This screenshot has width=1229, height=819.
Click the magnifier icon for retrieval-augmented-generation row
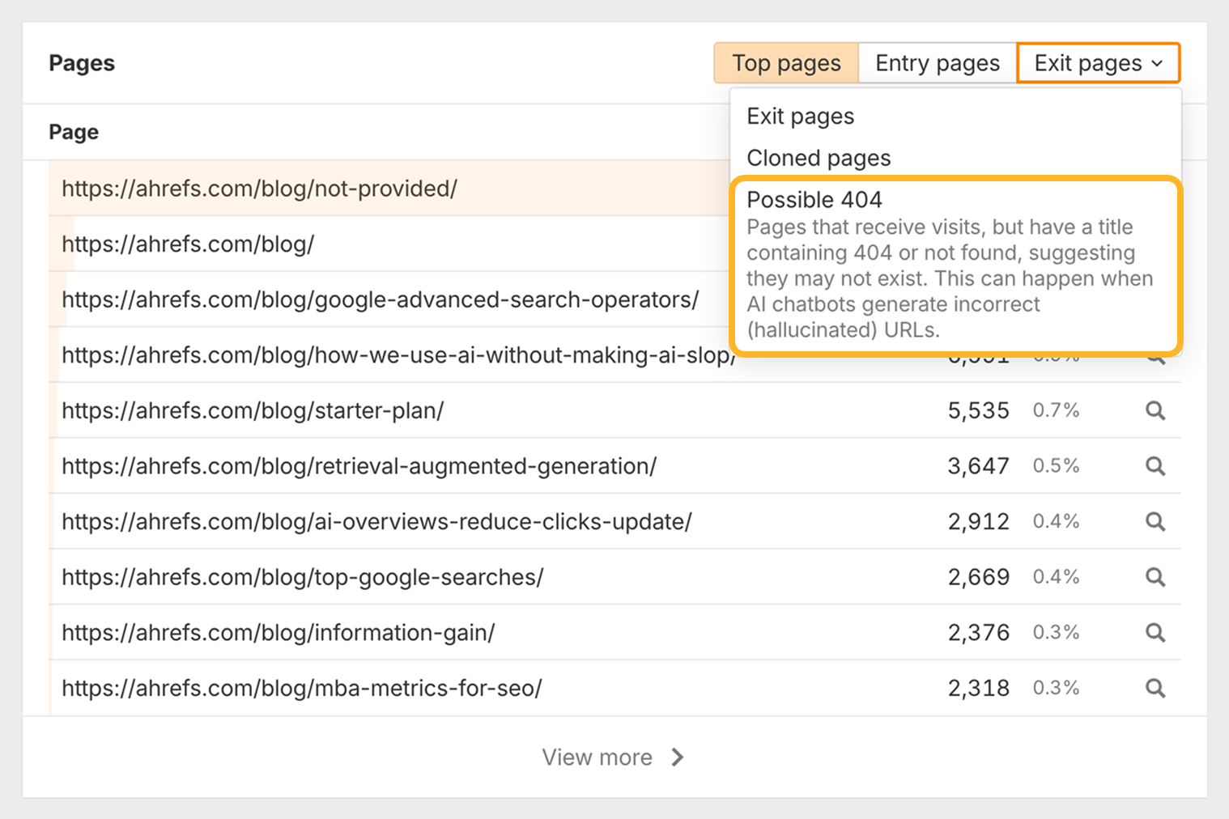pos(1155,466)
